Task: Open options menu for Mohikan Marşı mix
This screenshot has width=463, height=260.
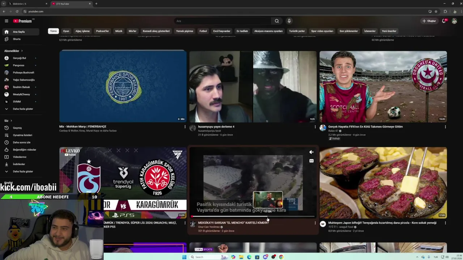Action: pyautogui.click(x=185, y=127)
